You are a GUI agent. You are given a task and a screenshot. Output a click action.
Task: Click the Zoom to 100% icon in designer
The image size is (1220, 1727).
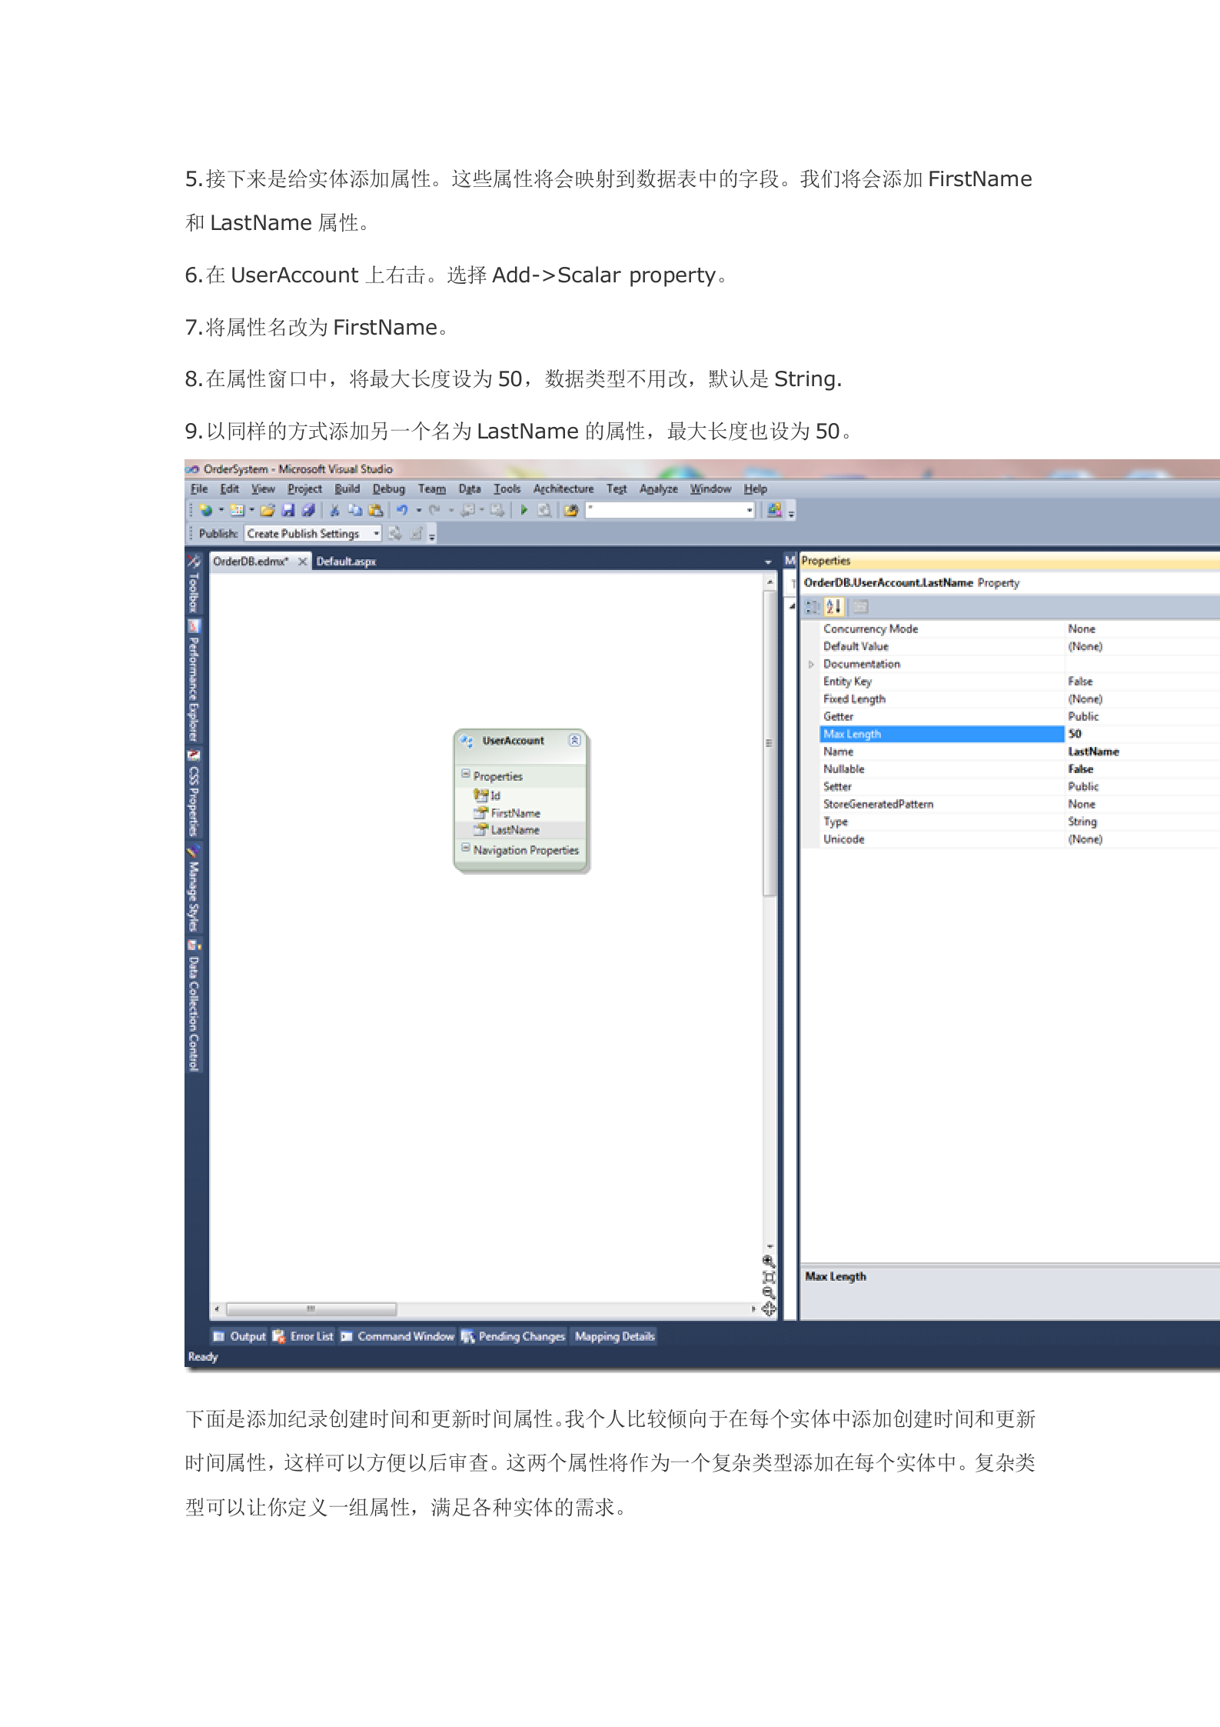pos(769,1277)
